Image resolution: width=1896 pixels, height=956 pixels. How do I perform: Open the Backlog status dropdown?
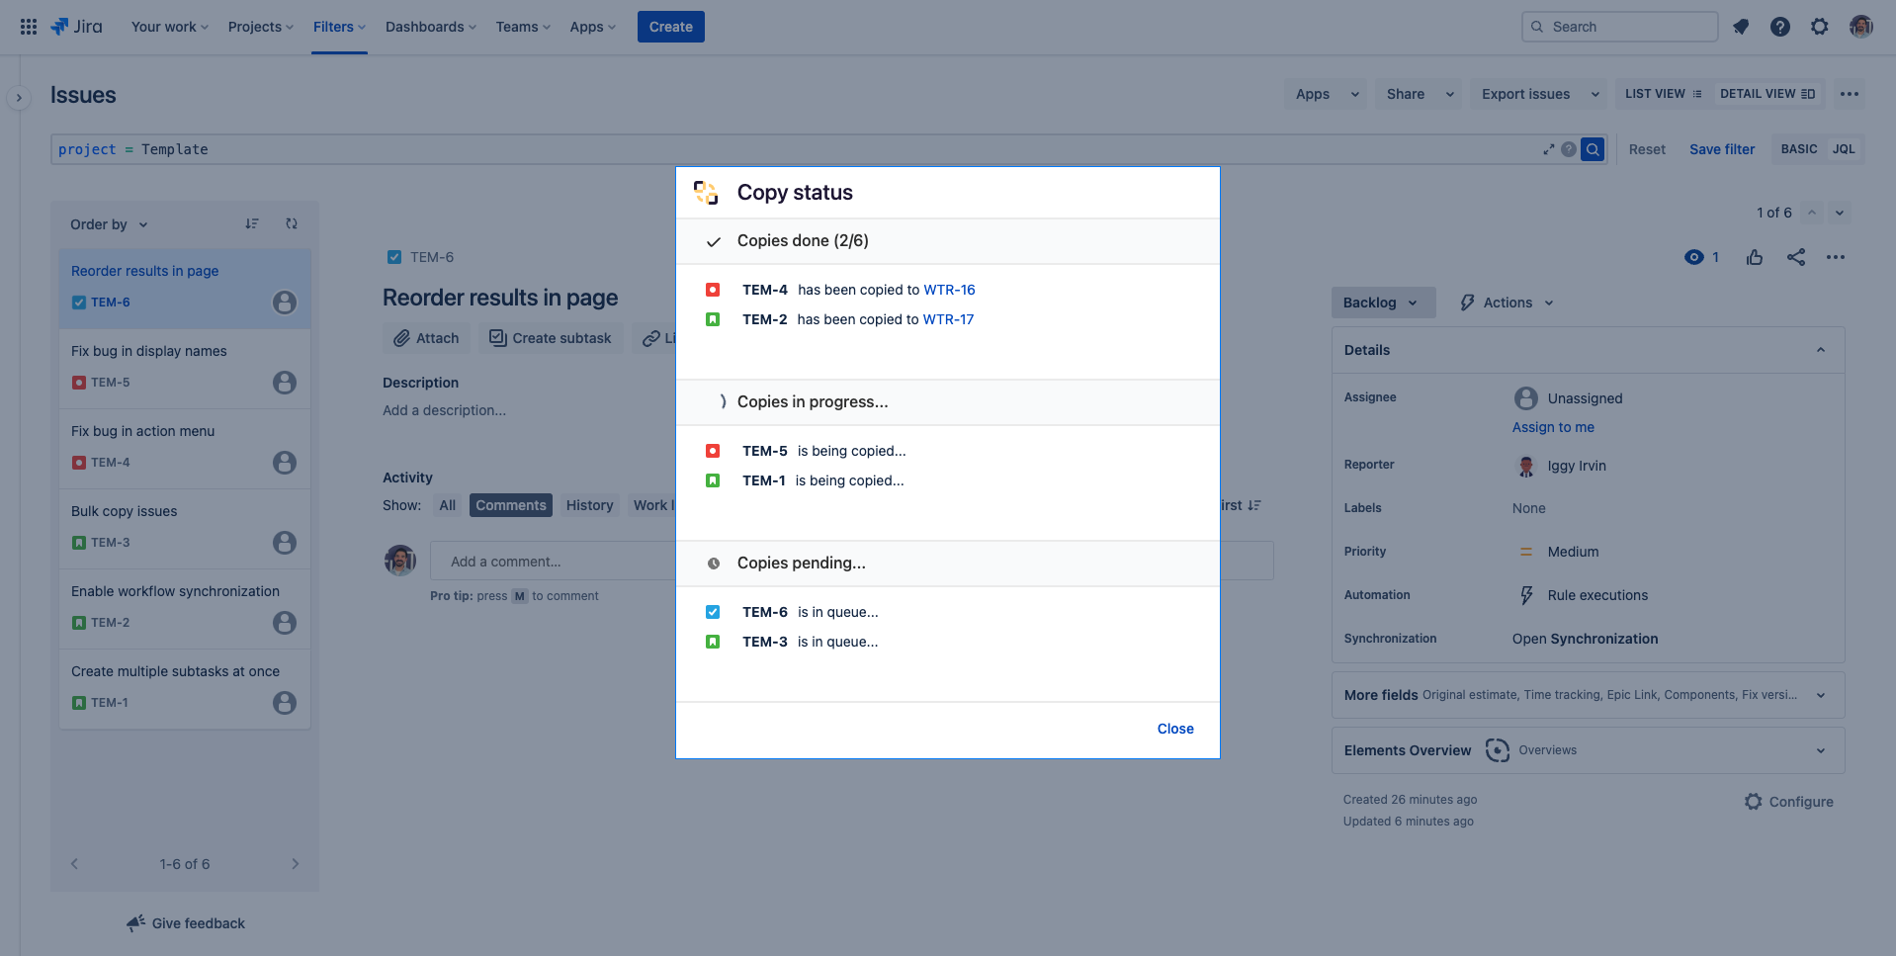[x=1381, y=302]
